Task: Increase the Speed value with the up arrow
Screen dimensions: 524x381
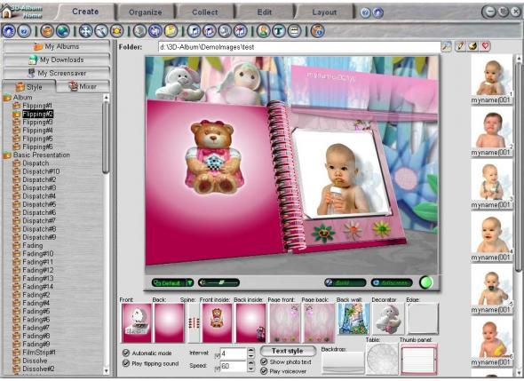Action: click(251, 363)
